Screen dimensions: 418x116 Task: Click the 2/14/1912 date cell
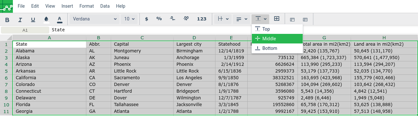tap(231, 64)
